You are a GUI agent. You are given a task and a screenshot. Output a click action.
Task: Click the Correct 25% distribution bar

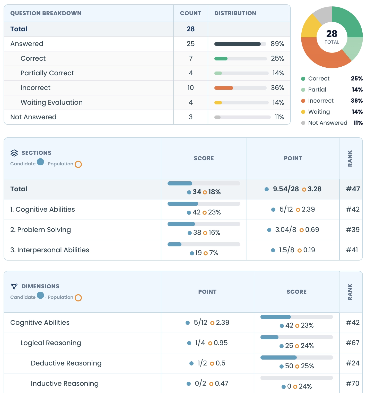(240, 59)
